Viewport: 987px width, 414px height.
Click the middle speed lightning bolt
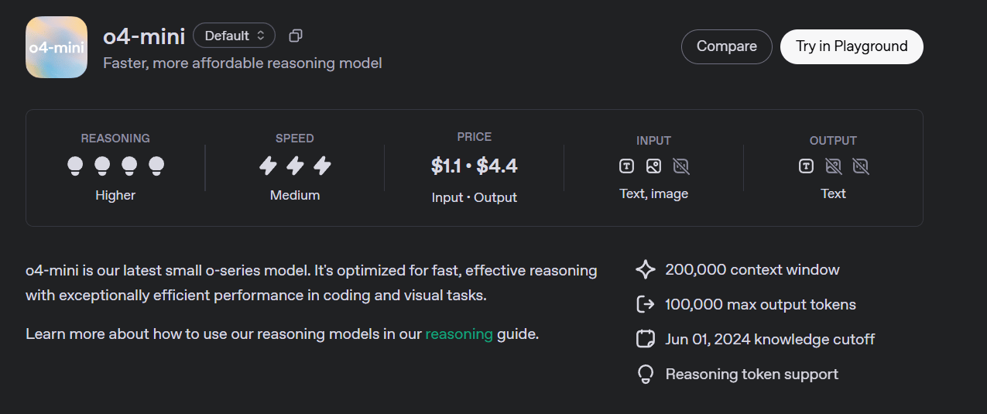pyautogui.click(x=295, y=165)
